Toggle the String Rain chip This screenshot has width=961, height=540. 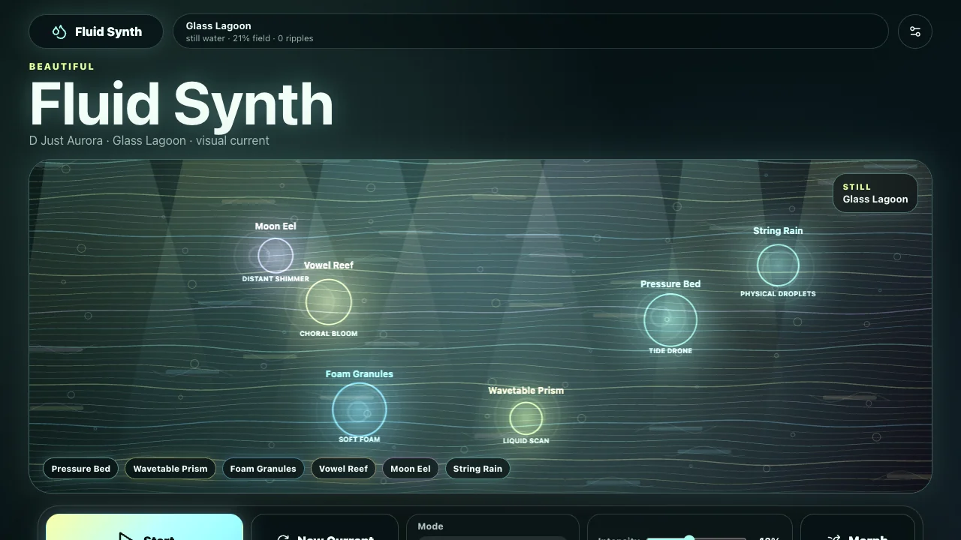[x=477, y=469]
